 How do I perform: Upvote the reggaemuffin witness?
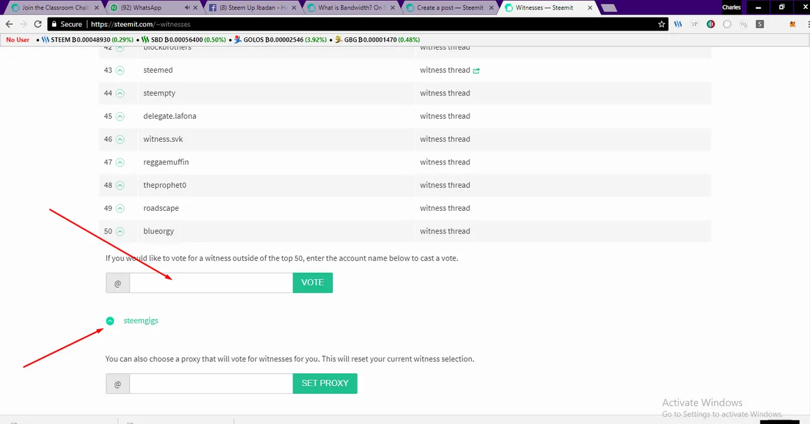coord(120,162)
